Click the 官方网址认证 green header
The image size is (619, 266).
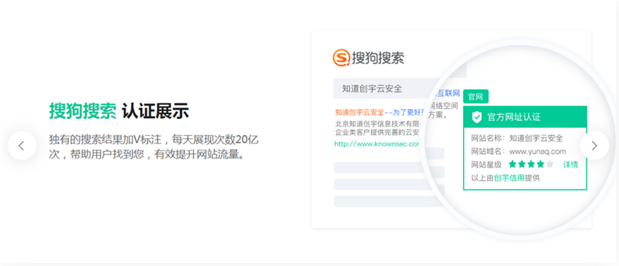(525, 117)
